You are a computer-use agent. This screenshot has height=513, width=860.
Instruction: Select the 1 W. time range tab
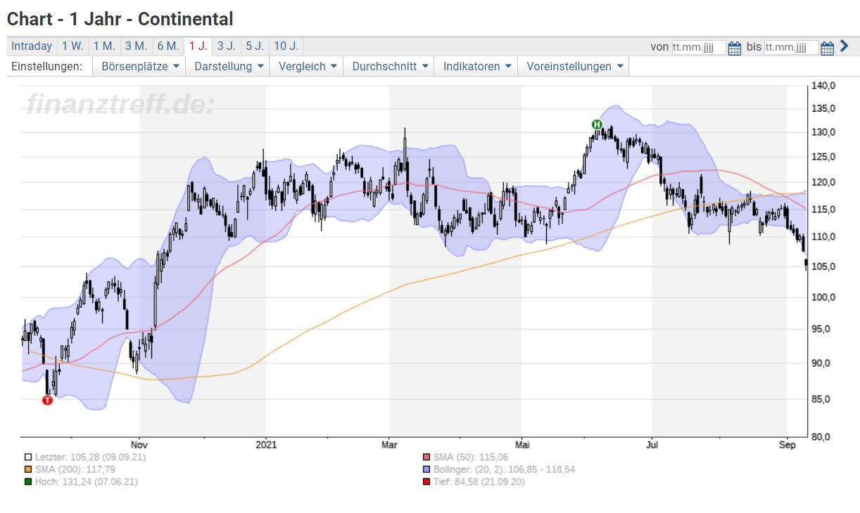72,46
